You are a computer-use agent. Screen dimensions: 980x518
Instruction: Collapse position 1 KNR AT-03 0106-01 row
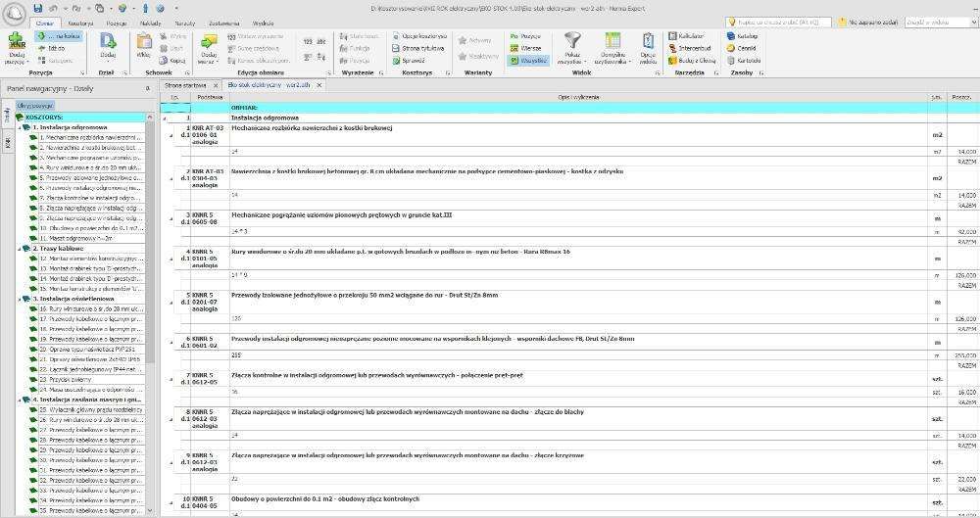171,135
